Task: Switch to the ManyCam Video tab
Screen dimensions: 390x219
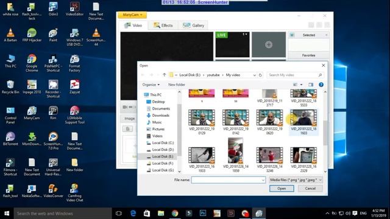Action: (133, 26)
